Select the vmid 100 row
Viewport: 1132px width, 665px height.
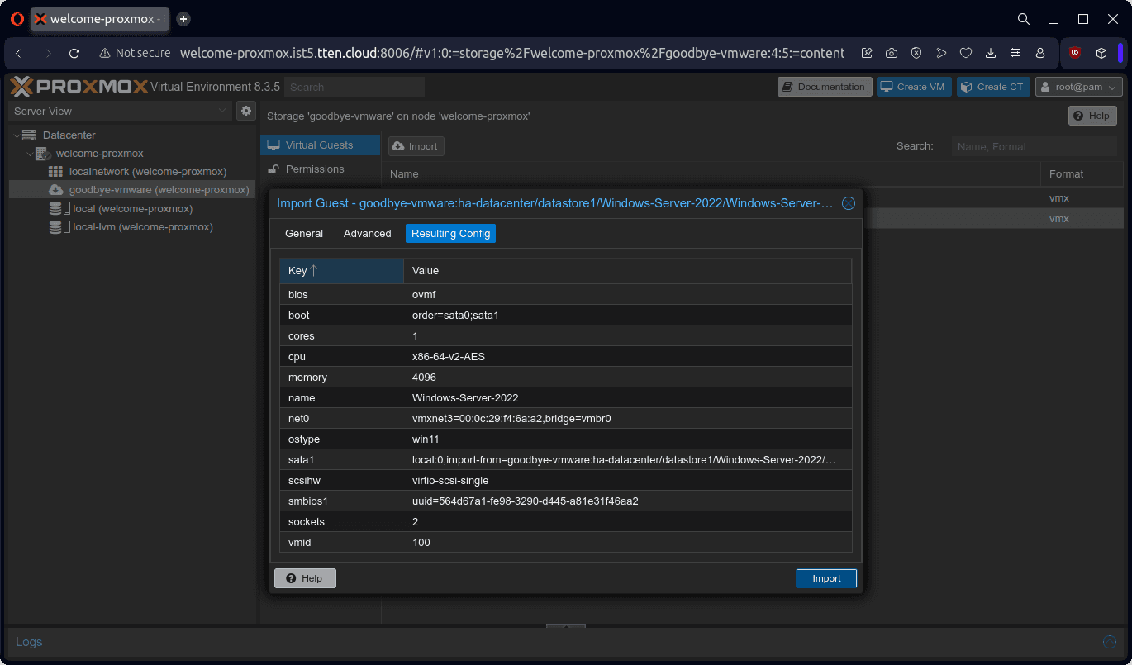coord(566,543)
